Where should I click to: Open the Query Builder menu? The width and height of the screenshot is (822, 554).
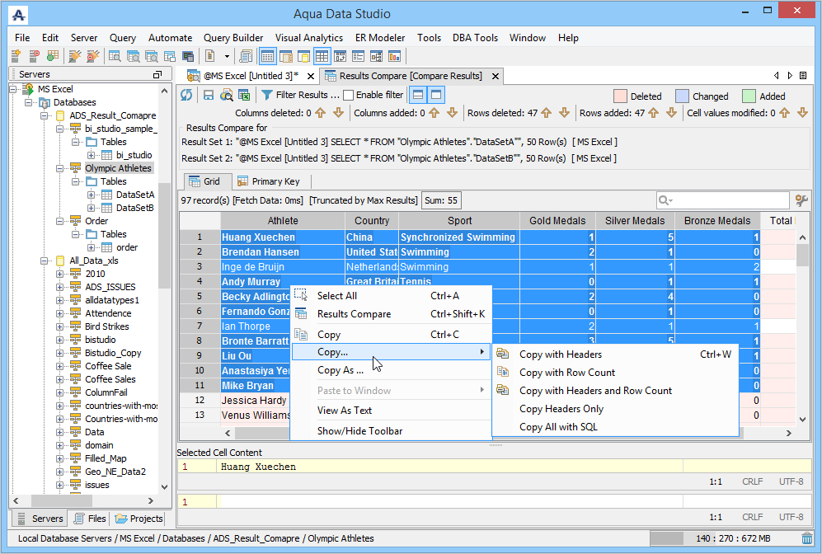[233, 38]
